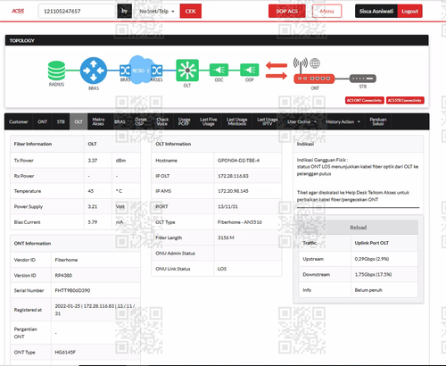The width and height of the screenshot is (446, 366).
Task: Click the TOPOLOGY panel header
Action: pos(217,40)
